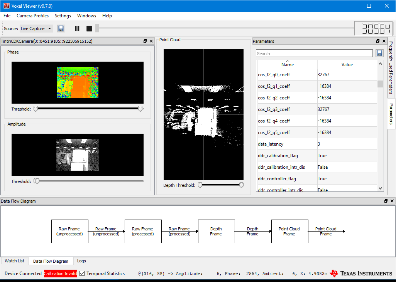Click the Depth Threshold right handle

241,185
